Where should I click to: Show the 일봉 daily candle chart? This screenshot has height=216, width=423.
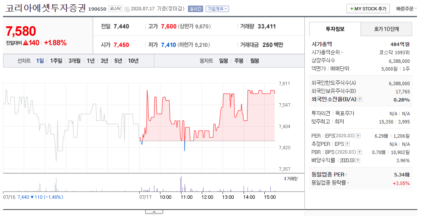point(224,61)
